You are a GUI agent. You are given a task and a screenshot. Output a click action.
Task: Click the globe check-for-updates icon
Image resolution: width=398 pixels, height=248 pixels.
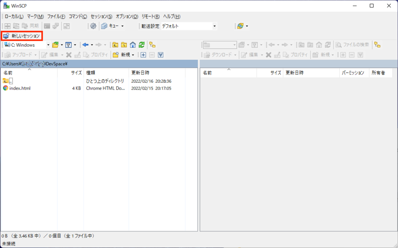point(240,26)
